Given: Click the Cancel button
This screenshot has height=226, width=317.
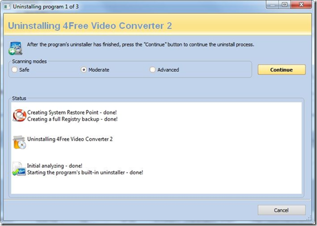Looking at the screenshot, I should pyautogui.click(x=282, y=210).
